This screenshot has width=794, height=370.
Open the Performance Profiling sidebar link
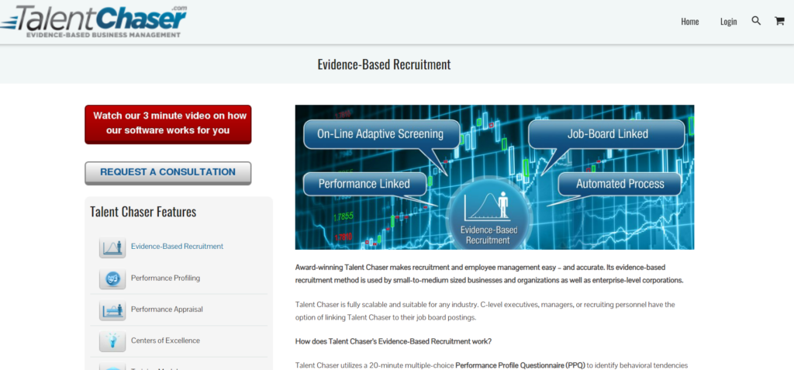[x=166, y=278]
